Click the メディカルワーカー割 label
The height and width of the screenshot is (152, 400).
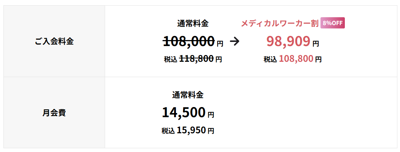[x=279, y=24]
